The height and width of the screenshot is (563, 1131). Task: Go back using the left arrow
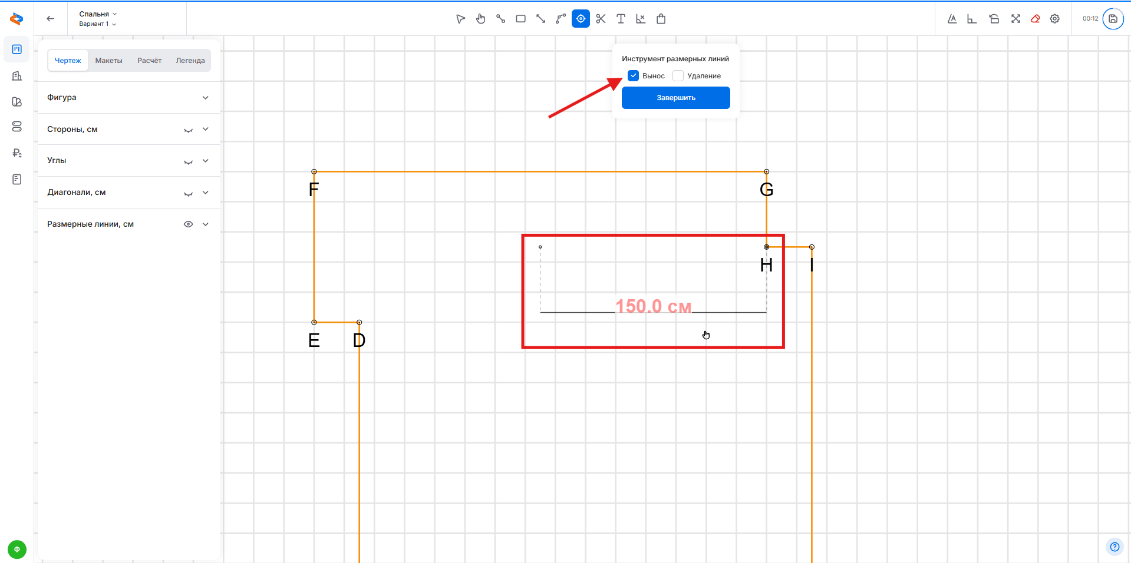(x=51, y=19)
